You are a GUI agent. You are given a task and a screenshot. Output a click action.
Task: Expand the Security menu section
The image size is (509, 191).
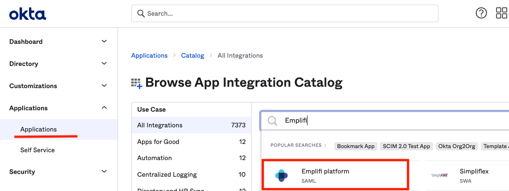pyautogui.click(x=104, y=172)
